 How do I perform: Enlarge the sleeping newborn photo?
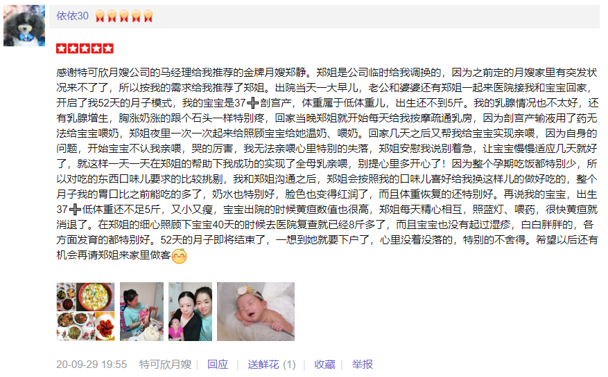256,311
